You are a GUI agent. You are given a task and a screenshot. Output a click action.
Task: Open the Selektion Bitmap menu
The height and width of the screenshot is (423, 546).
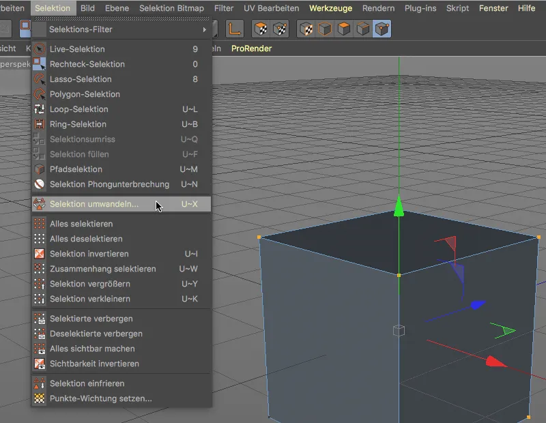[171, 8]
